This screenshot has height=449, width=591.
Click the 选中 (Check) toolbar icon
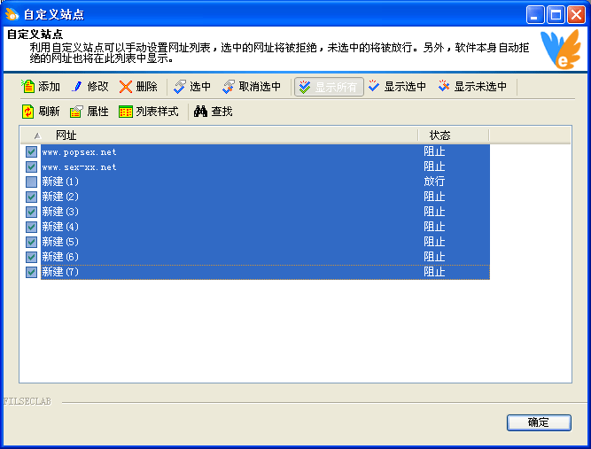coord(179,87)
